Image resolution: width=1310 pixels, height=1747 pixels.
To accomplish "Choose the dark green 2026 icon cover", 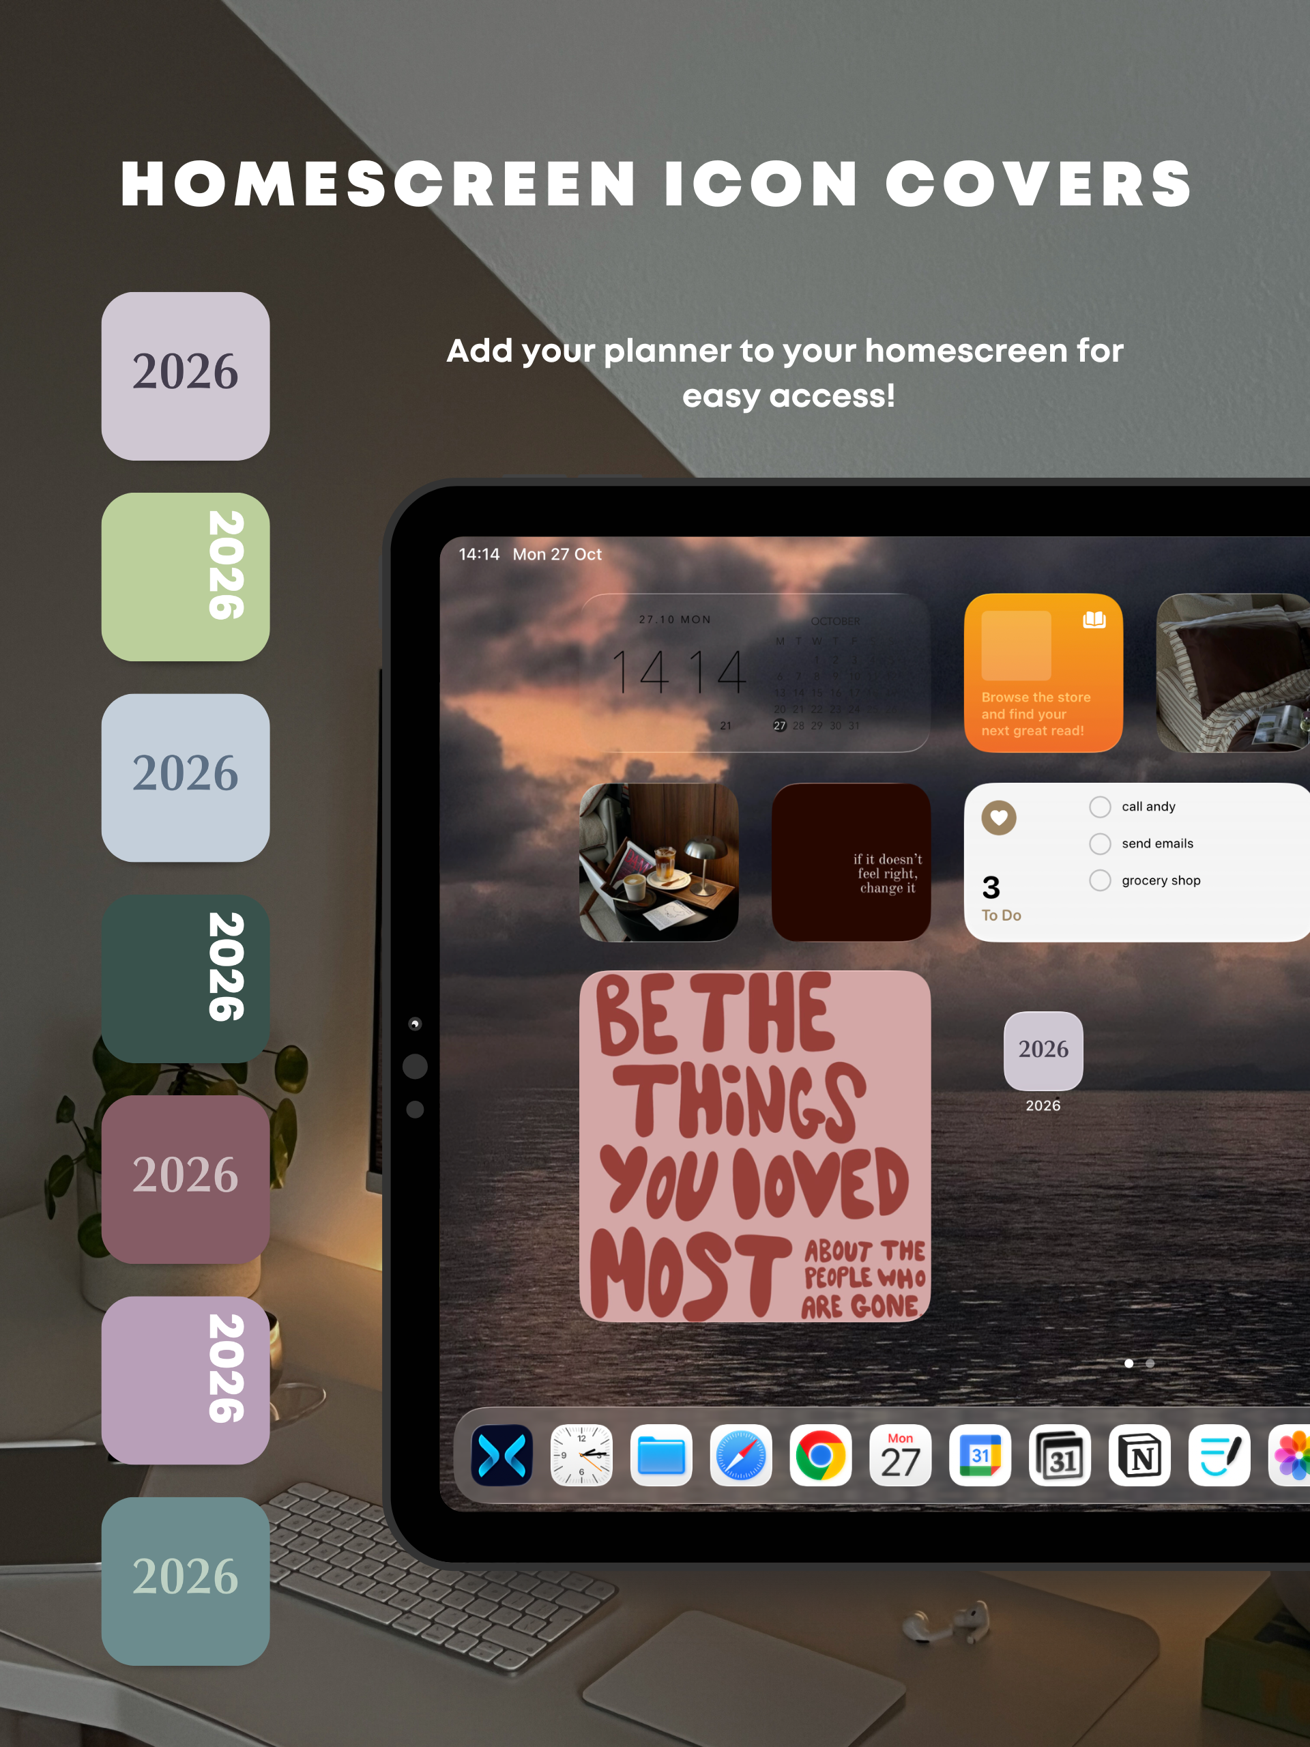I will (x=186, y=979).
